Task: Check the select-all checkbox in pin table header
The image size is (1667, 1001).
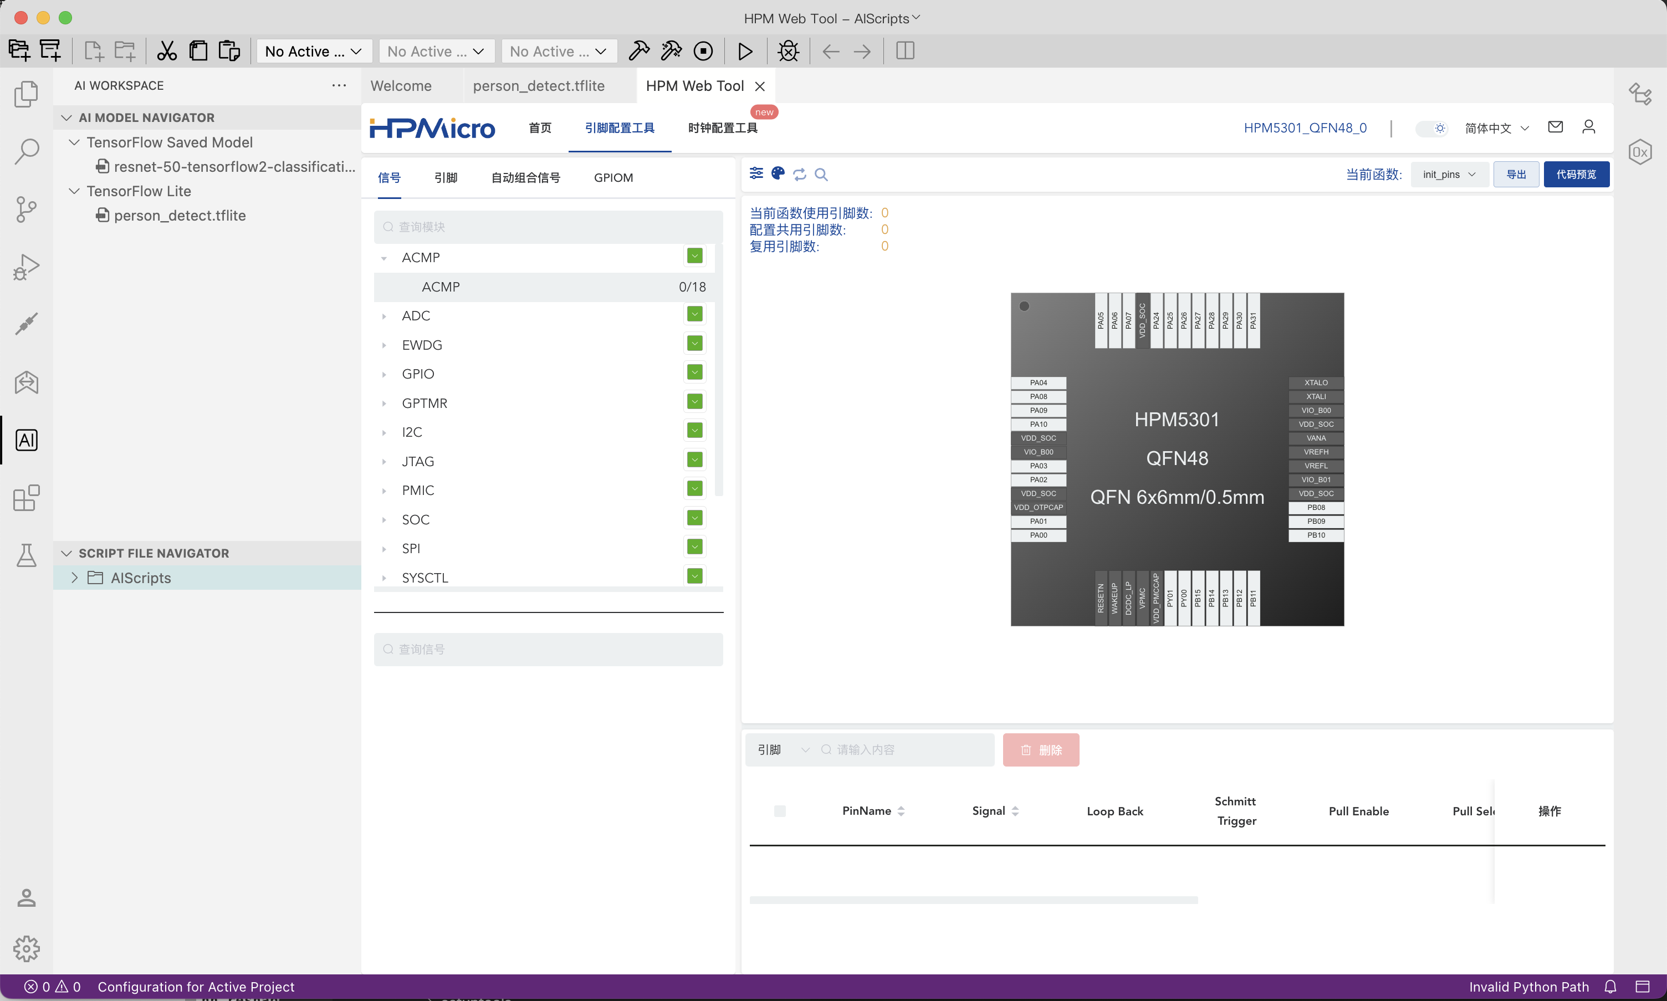Action: click(780, 811)
